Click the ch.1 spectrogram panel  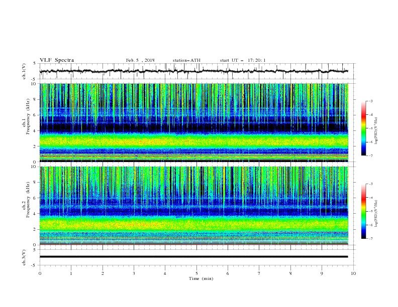tap(194, 122)
